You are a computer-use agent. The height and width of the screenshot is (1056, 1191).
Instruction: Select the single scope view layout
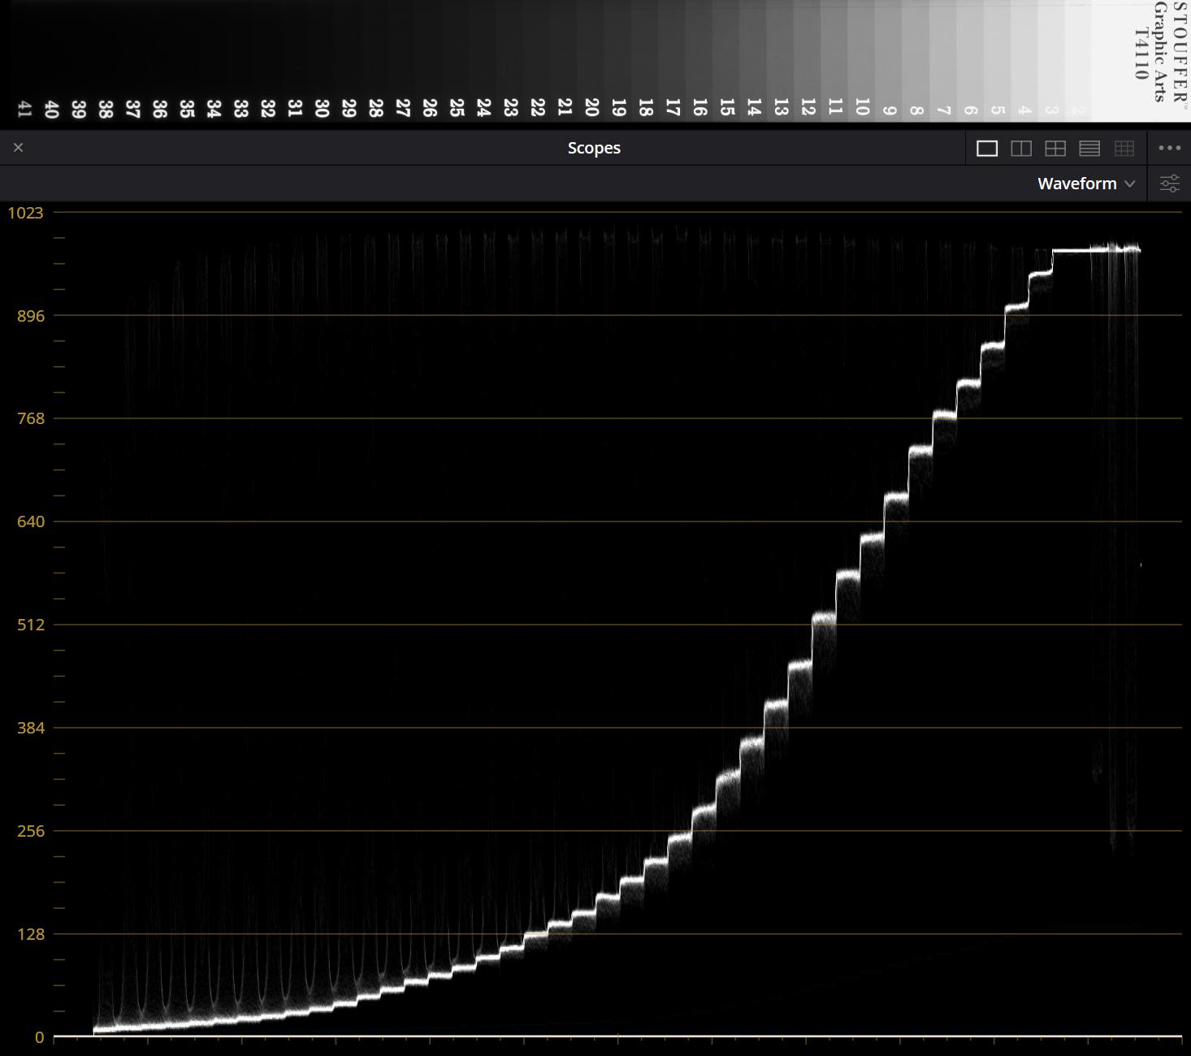[986, 148]
